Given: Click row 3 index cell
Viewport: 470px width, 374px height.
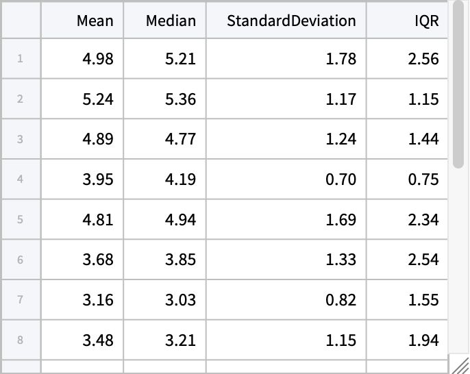Looking at the screenshot, I should [21, 139].
